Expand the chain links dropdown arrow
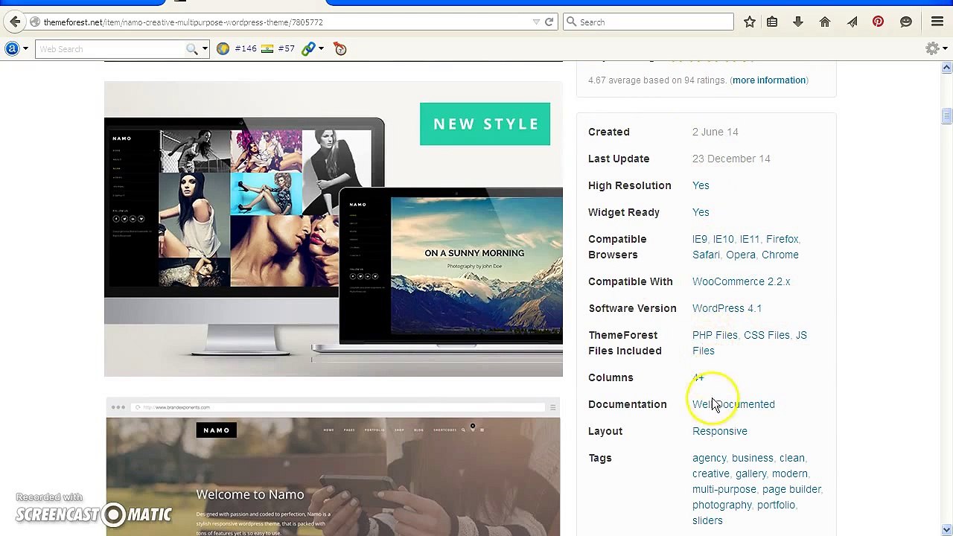 (321, 48)
